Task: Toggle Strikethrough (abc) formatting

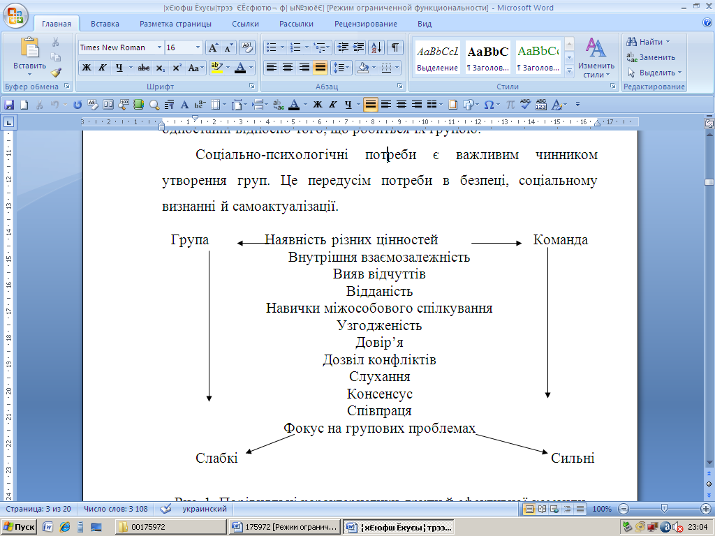Action: 144,68
